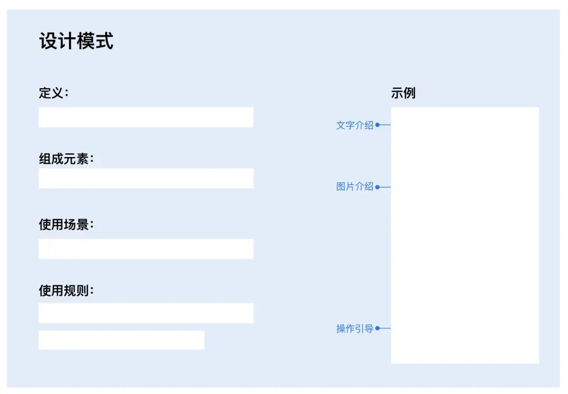Click the 定义: label

tap(54, 94)
